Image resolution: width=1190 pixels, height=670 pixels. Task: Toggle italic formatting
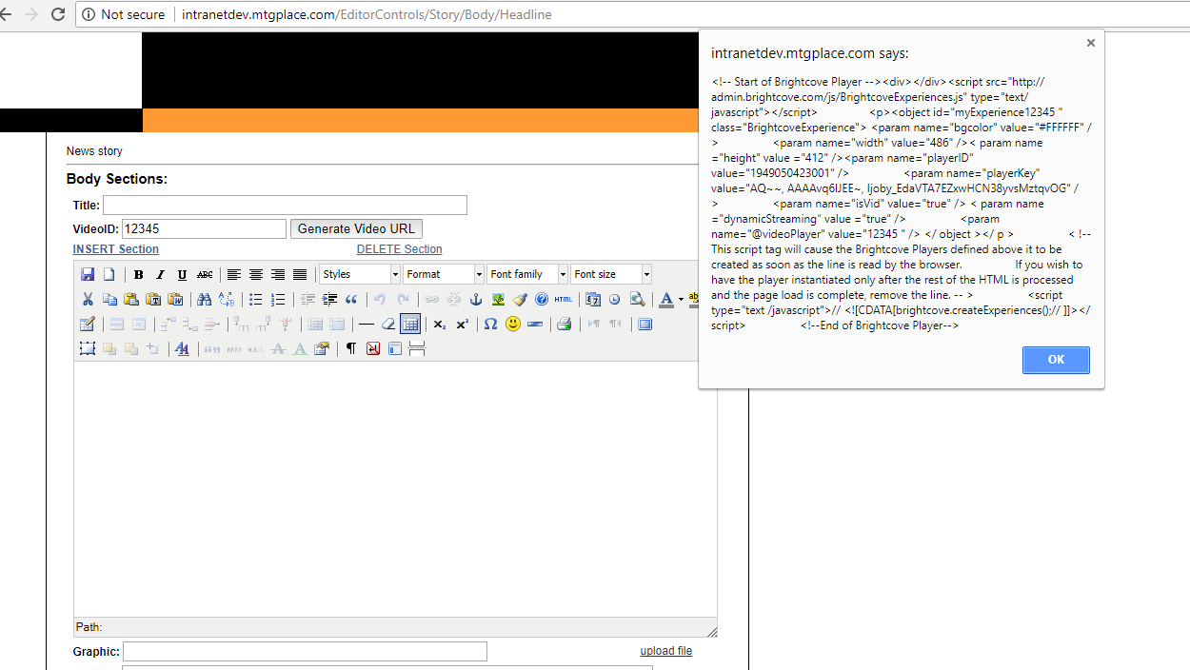pyautogui.click(x=161, y=274)
